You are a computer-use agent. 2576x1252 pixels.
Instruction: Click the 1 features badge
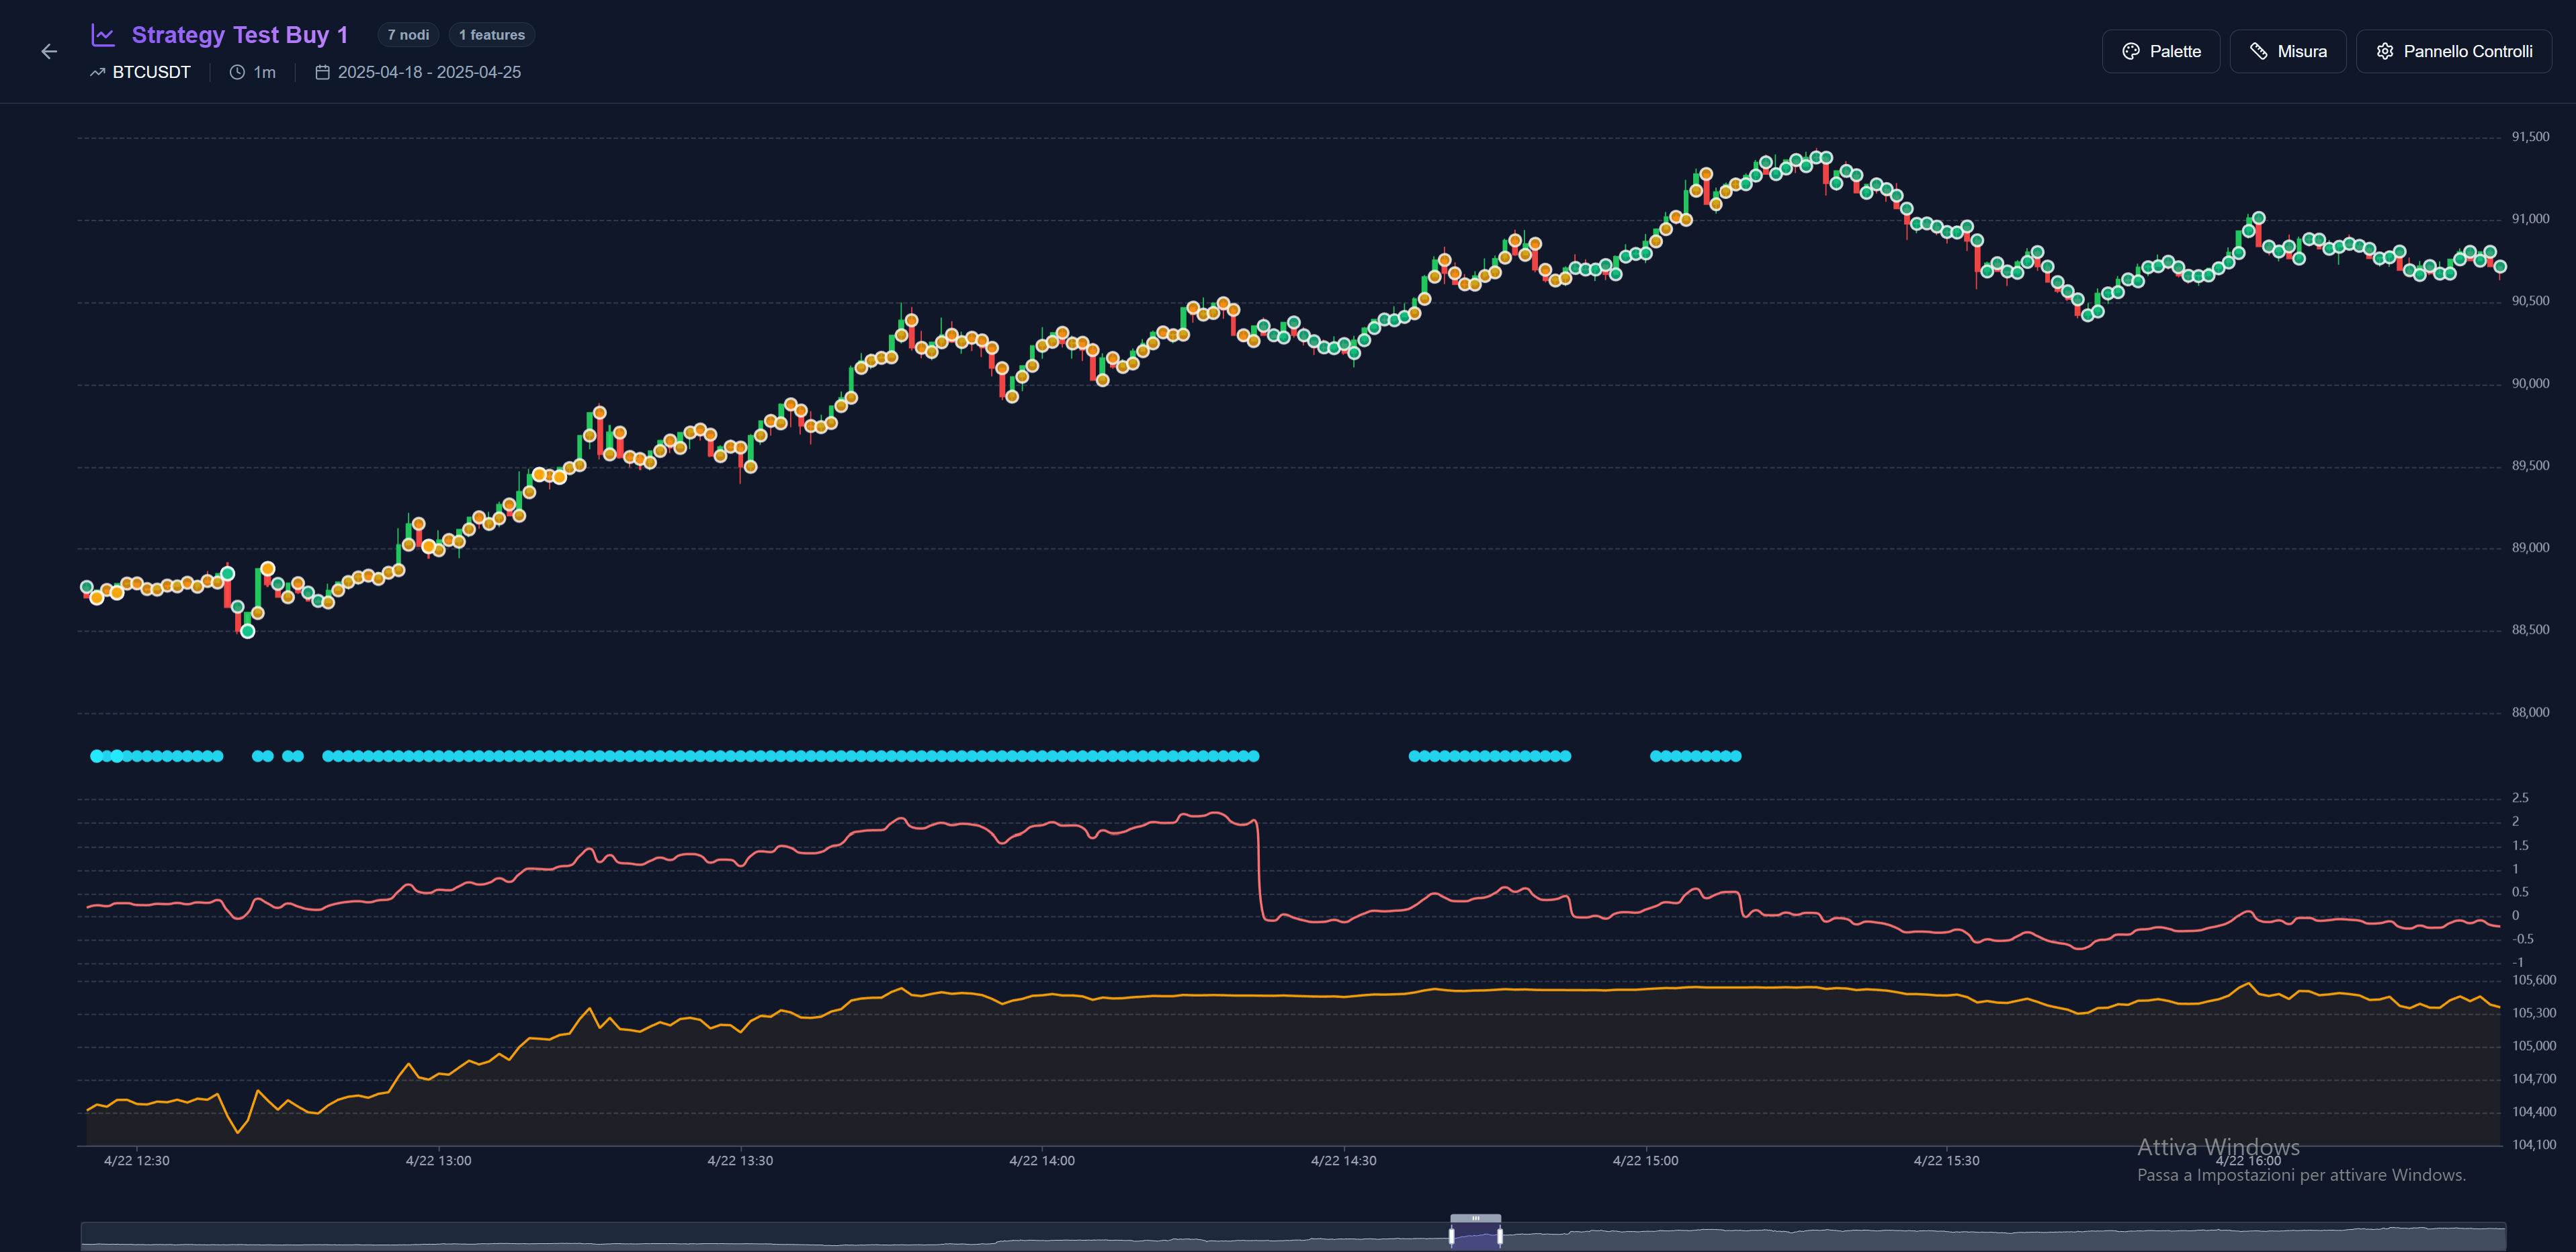[491, 35]
